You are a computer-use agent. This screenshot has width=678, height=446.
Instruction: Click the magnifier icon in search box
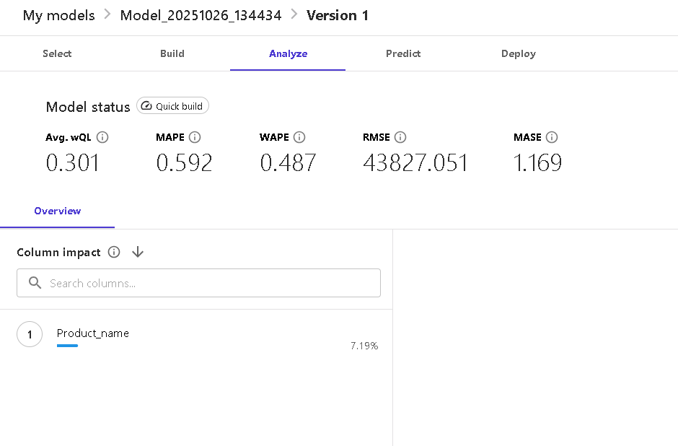click(x=35, y=283)
